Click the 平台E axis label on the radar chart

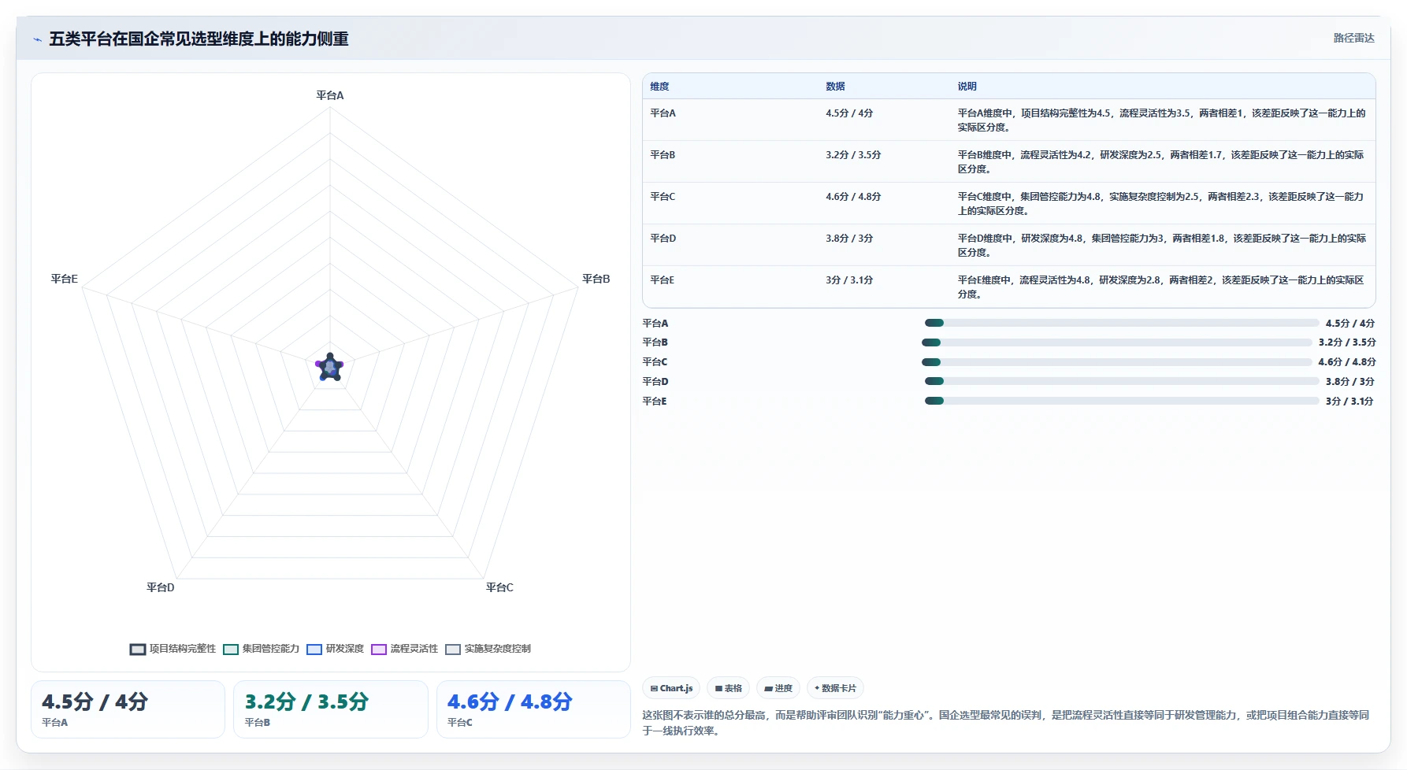65,279
